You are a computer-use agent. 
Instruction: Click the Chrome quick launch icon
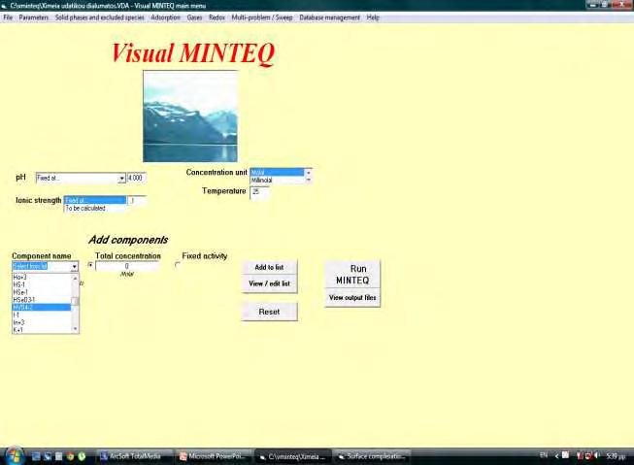[70, 456]
